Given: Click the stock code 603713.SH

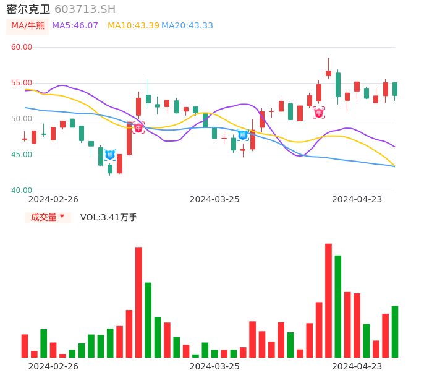Looking at the screenshot, I should 85,9.
